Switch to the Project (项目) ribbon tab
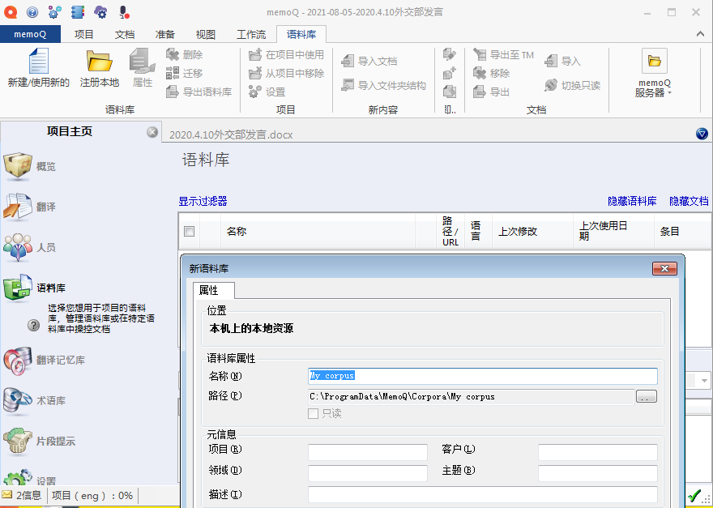Screen dimensions: 713x508 point(83,34)
